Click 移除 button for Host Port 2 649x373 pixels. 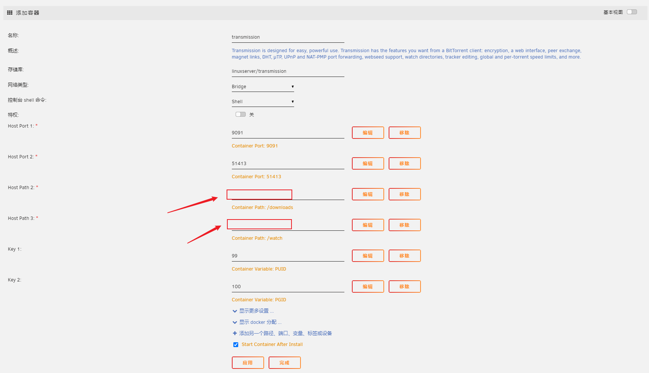point(404,164)
